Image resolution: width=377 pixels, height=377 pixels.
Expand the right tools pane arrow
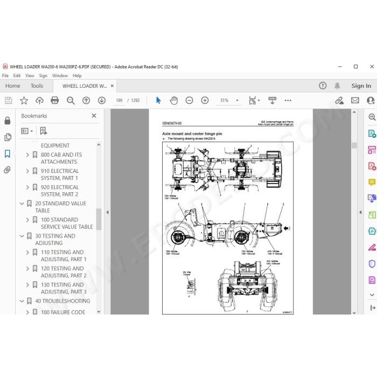tap(360, 212)
